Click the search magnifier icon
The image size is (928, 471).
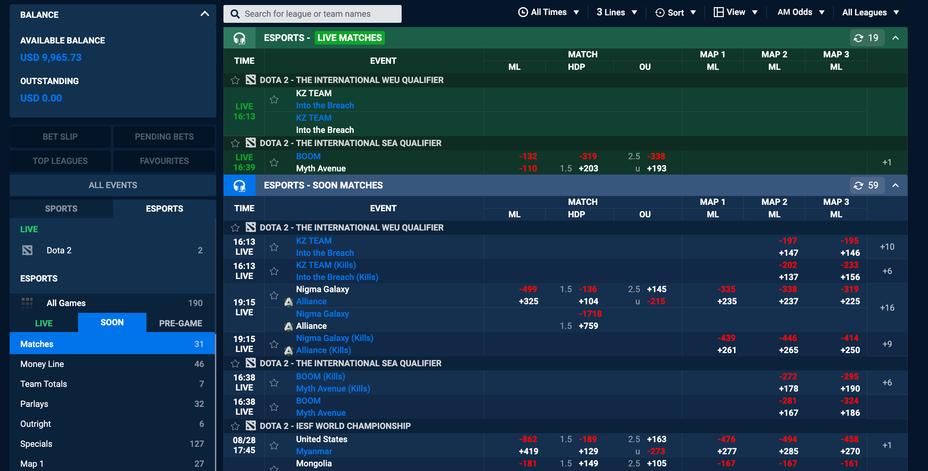(235, 14)
